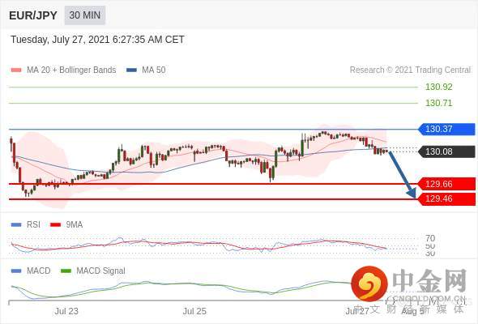Click the date 'Tuesday, July 27, 2021 6:27:35 AM CET'
Screen dimensions: 478x324
pyautogui.click(x=97, y=40)
